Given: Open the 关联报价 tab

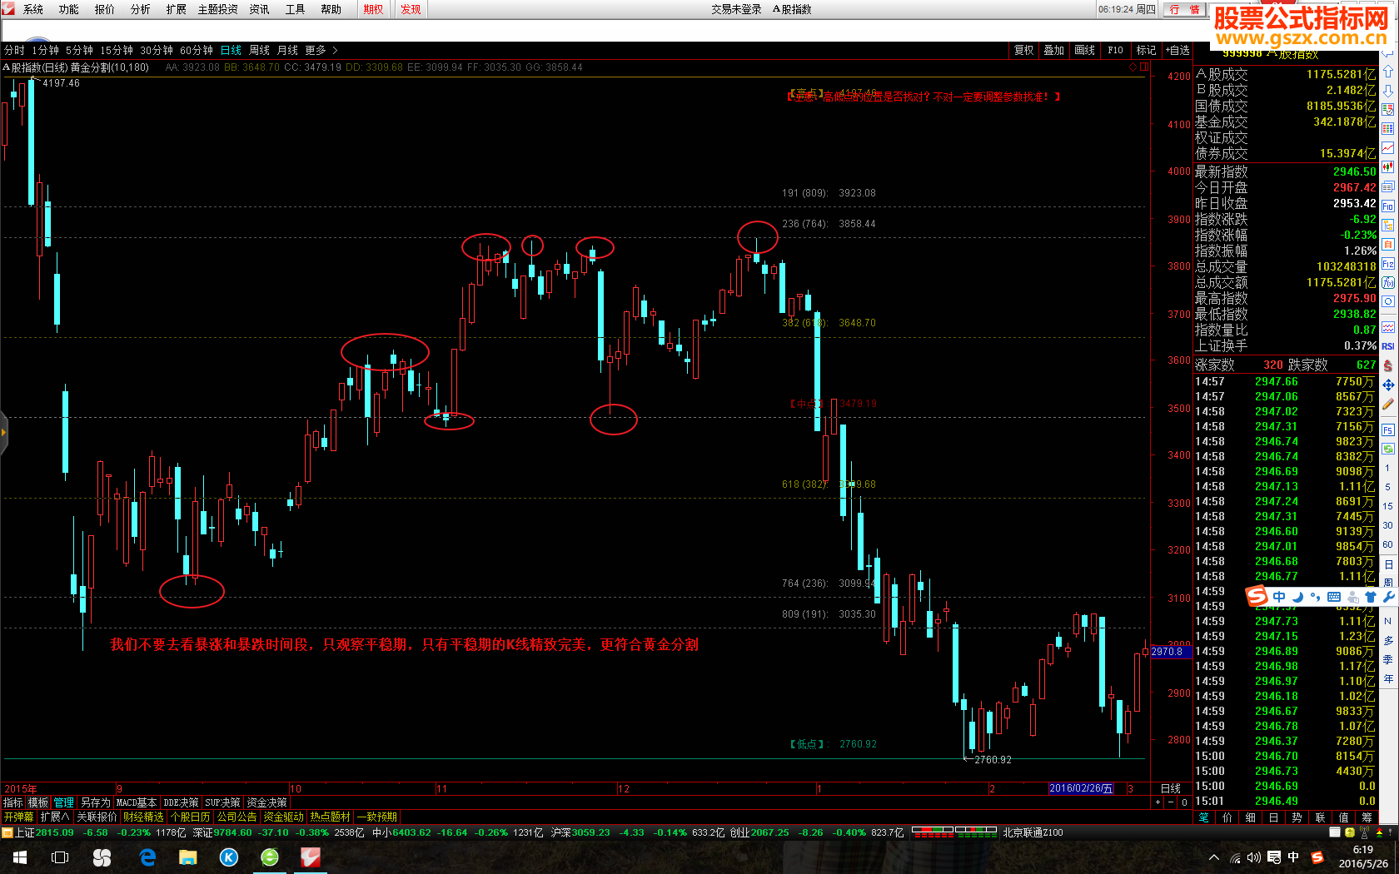Looking at the screenshot, I should click(x=97, y=817).
